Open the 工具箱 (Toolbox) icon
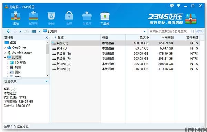 [105, 16]
